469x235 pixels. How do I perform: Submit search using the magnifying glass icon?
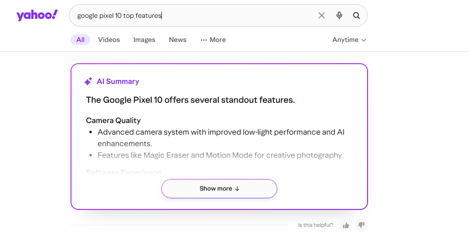356,15
